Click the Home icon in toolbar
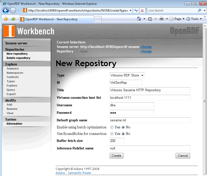Image resolution: width=207 pixels, height=176 pixels. (x=139, y=19)
